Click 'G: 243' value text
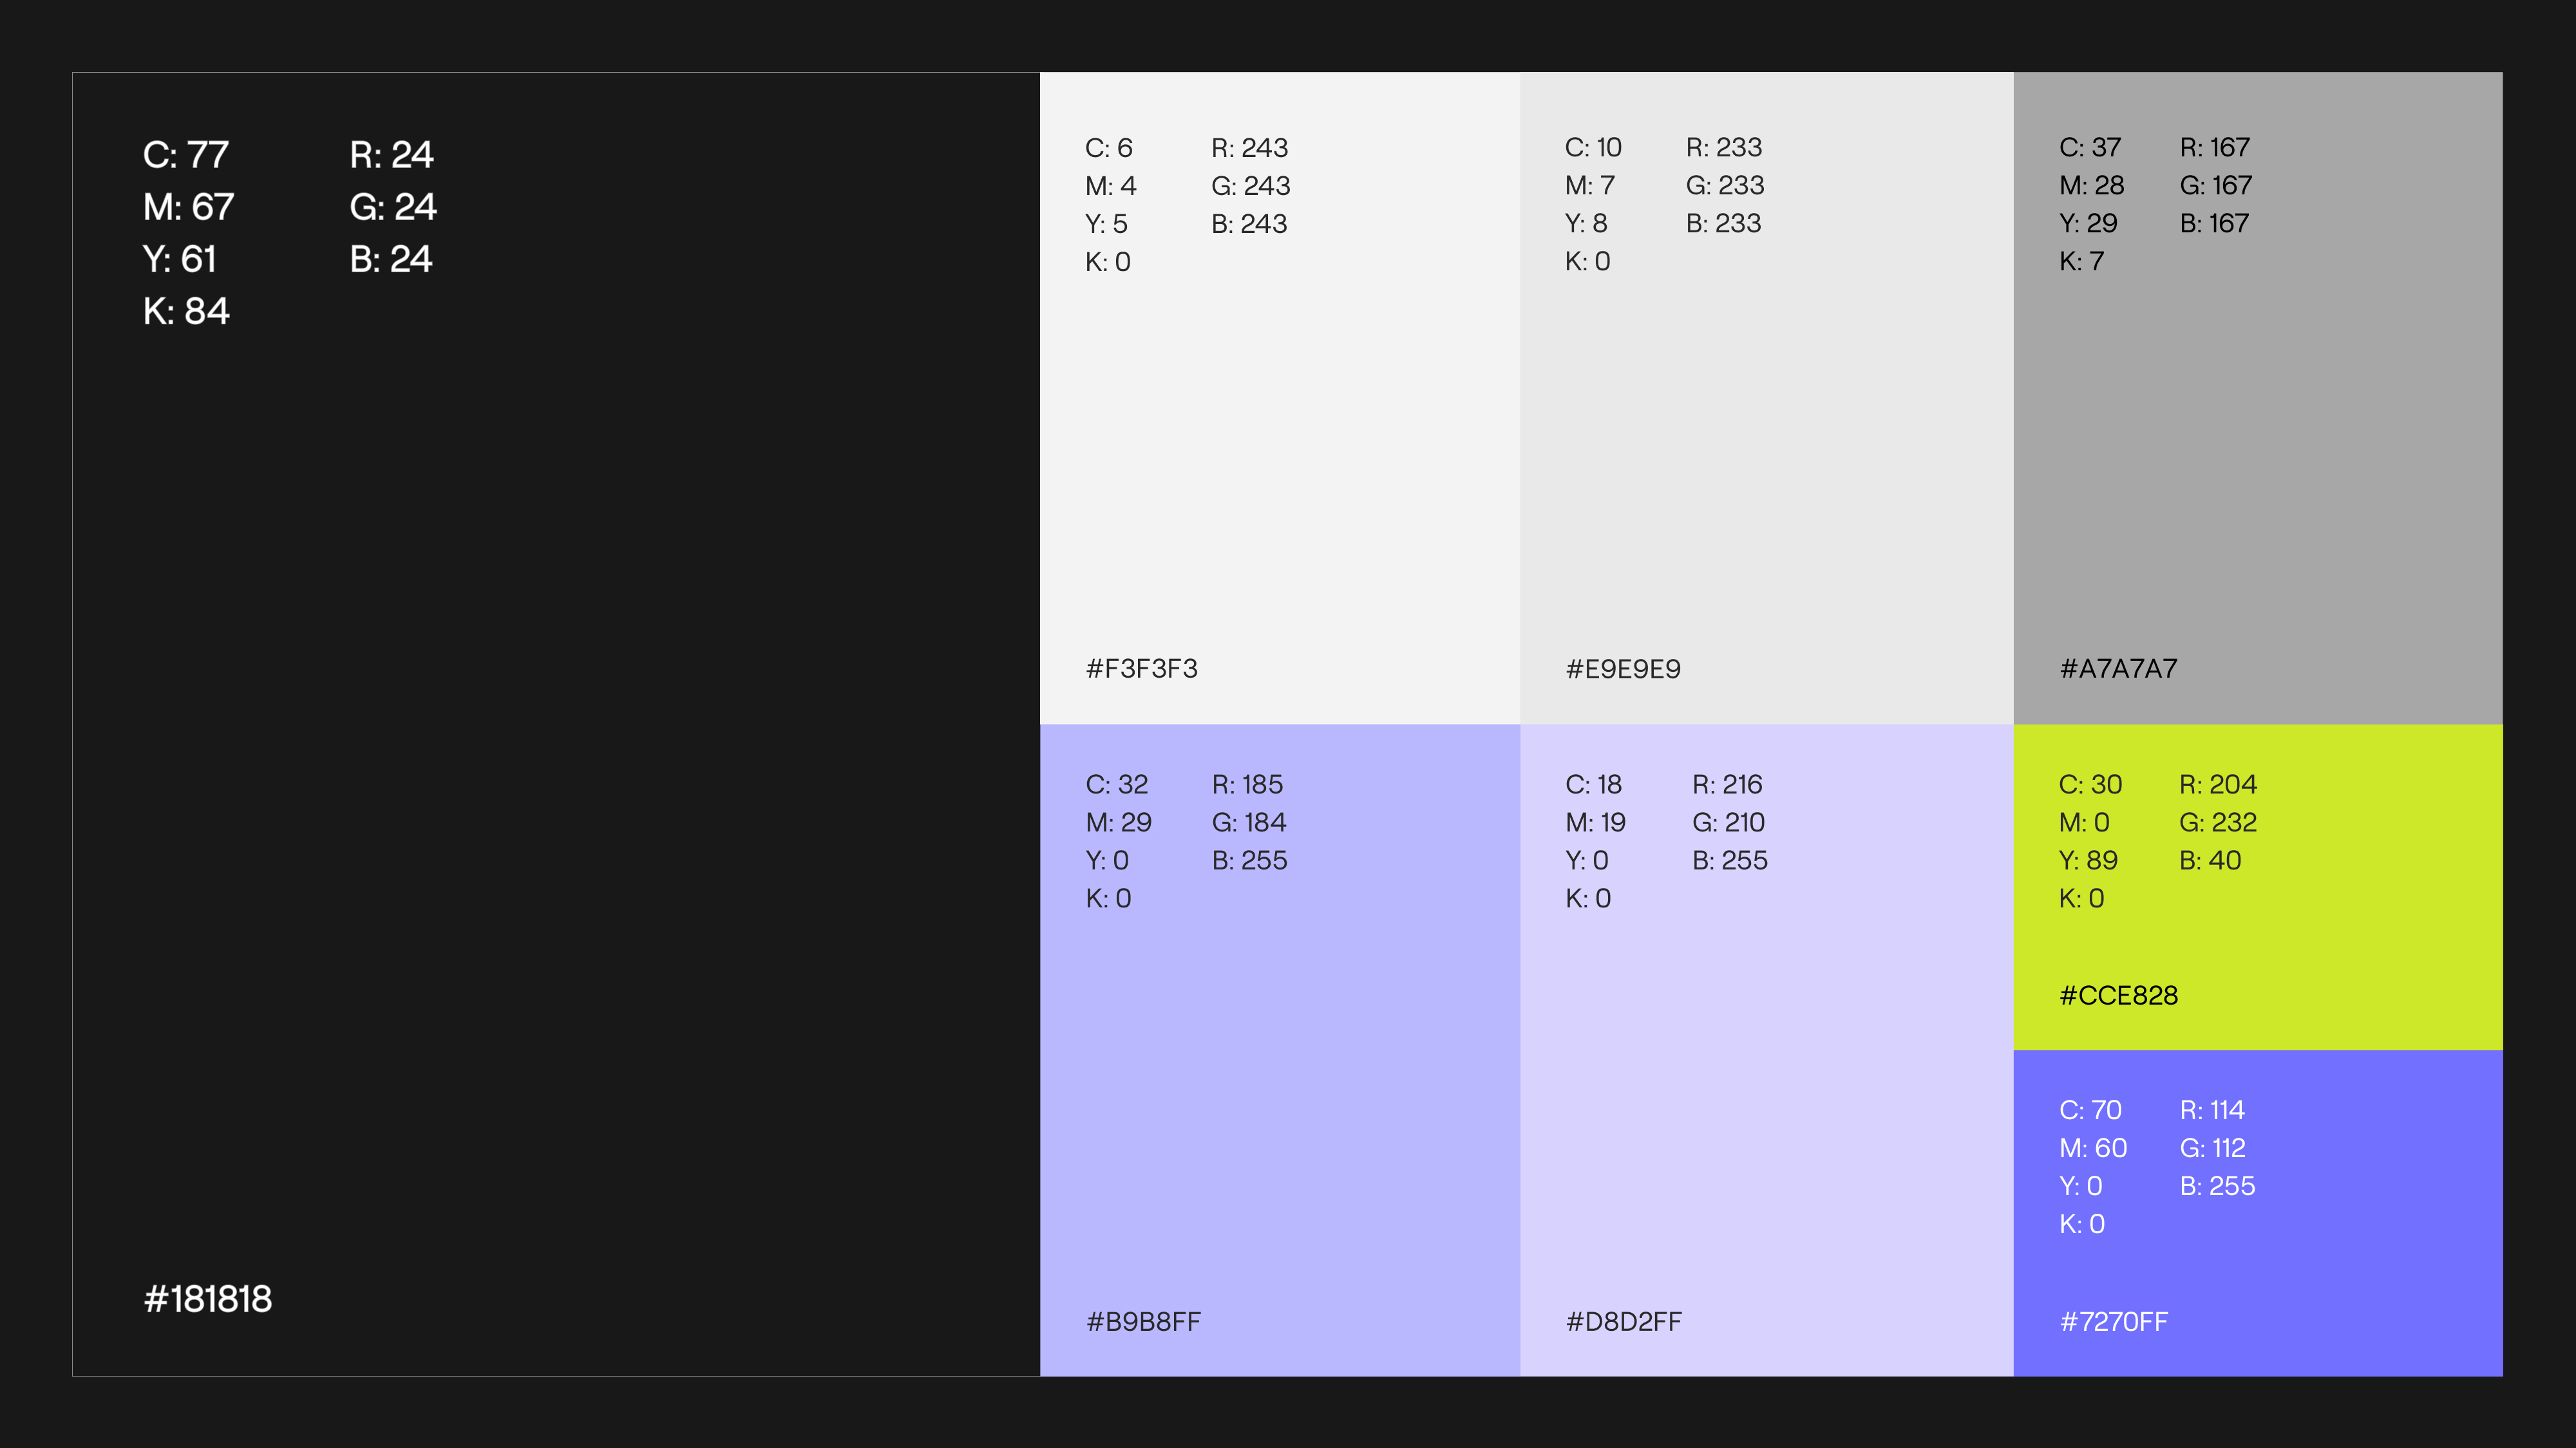The image size is (2576, 1448). (1251, 186)
